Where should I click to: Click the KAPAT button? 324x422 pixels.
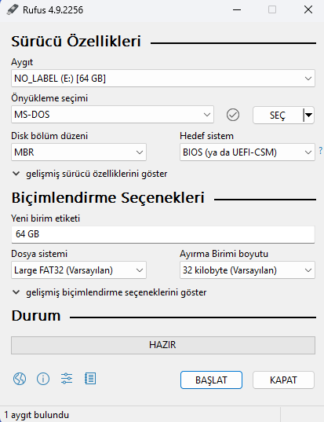tap(283, 380)
